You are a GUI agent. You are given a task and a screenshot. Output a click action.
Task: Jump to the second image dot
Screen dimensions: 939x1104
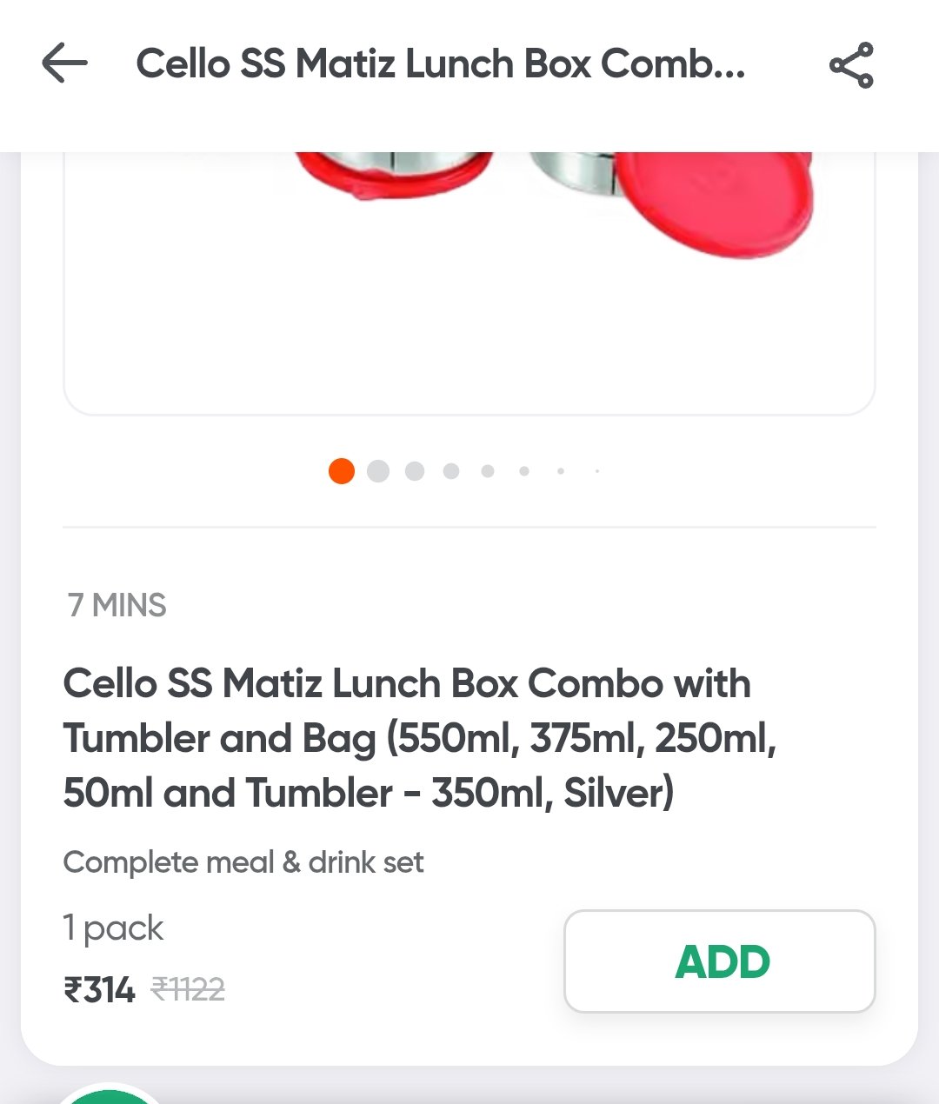point(378,471)
